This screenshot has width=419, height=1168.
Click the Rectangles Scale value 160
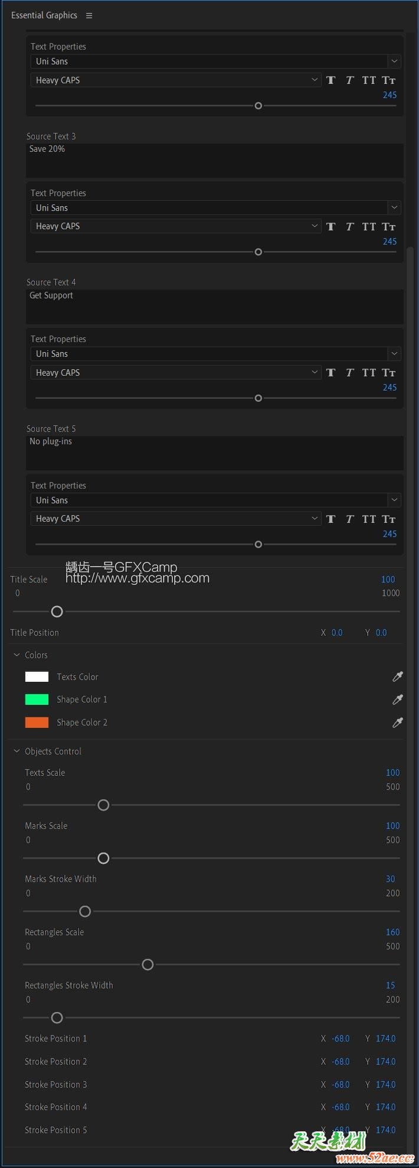[x=392, y=932]
